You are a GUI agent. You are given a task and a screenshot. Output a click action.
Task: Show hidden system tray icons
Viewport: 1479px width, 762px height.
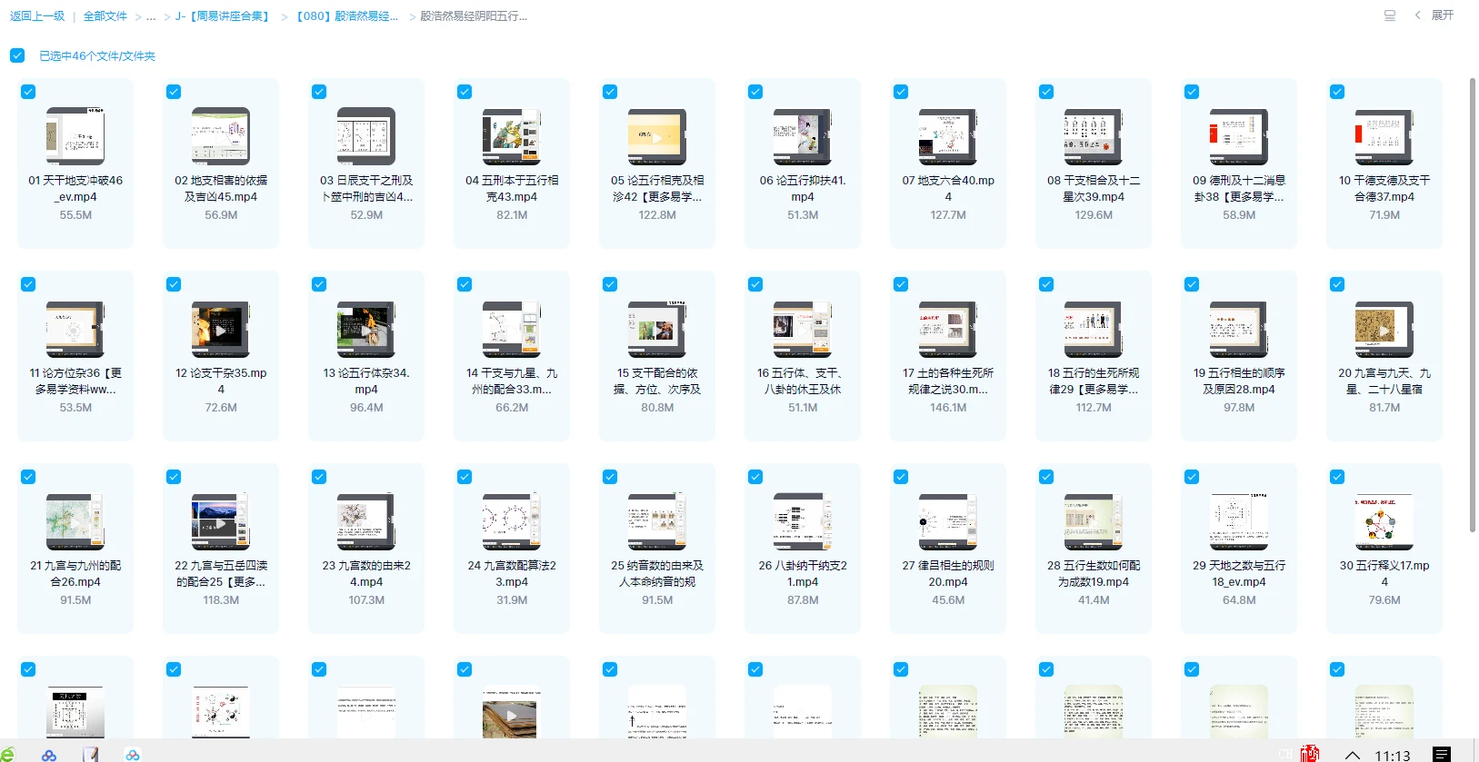point(1353,755)
